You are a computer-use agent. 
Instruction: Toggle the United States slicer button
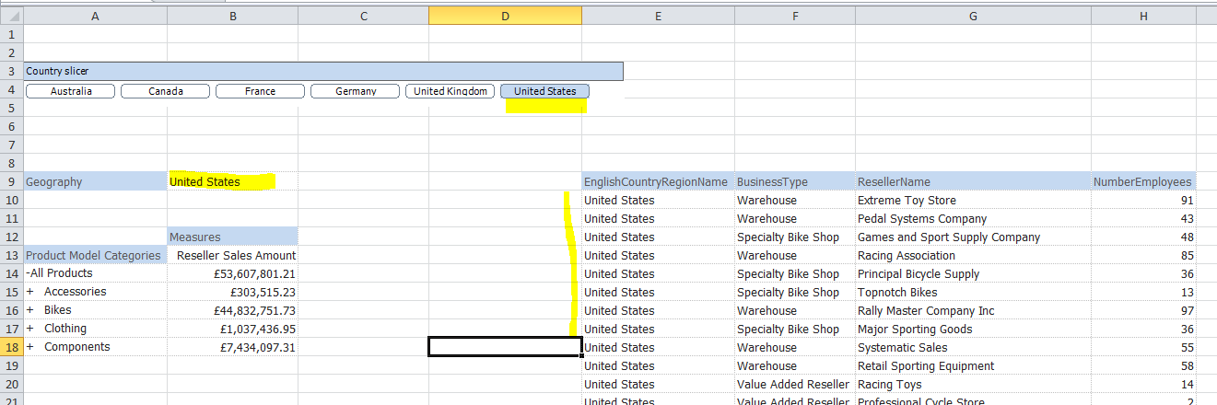point(544,91)
